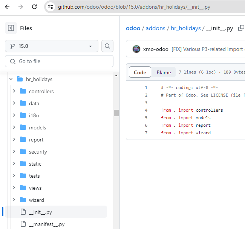Switch to the Code tab
Image resolution: width=245 pixels, height=229 pixels.
click(140, 72)
